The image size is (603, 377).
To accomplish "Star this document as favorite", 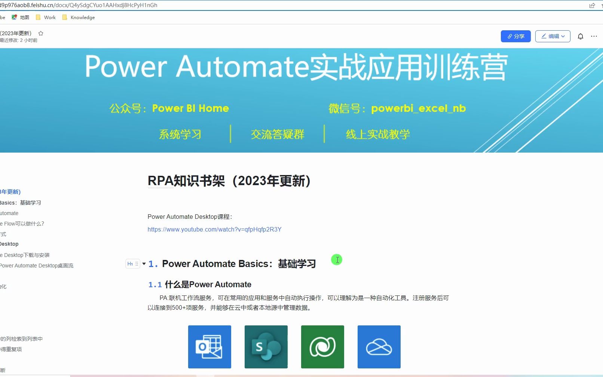I will (41, 33).
